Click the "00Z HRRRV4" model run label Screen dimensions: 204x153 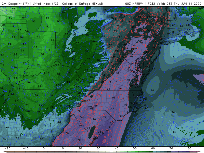tap(134, 4)
